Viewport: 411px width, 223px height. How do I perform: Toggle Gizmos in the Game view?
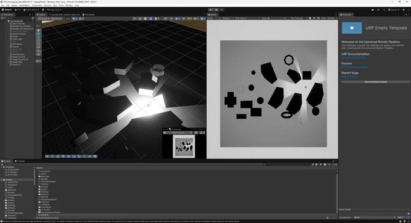[x=331, y=18]
